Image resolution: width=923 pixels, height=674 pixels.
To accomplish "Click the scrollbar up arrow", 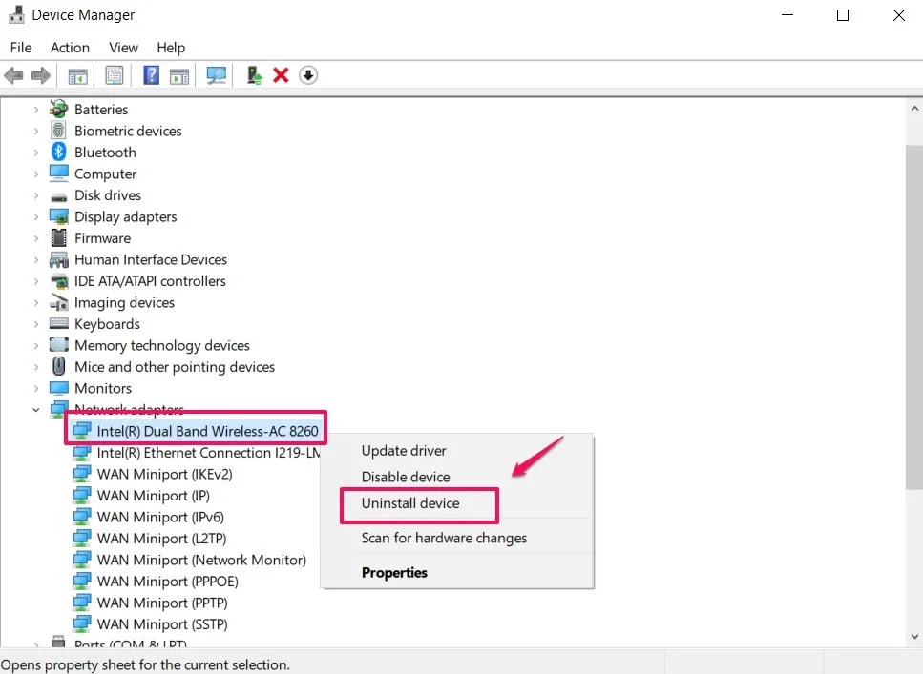I will (914, 109).
